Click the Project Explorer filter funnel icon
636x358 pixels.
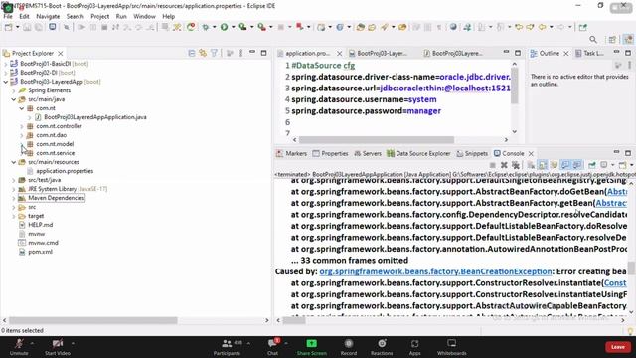click(x=214, y=53)
